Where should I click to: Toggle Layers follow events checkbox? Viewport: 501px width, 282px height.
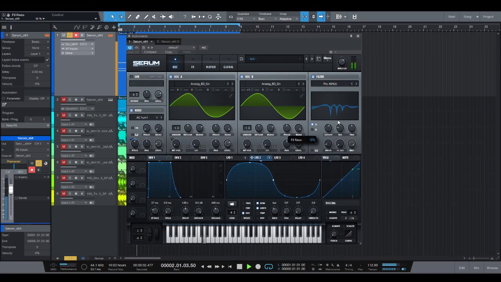pos(47,60)
